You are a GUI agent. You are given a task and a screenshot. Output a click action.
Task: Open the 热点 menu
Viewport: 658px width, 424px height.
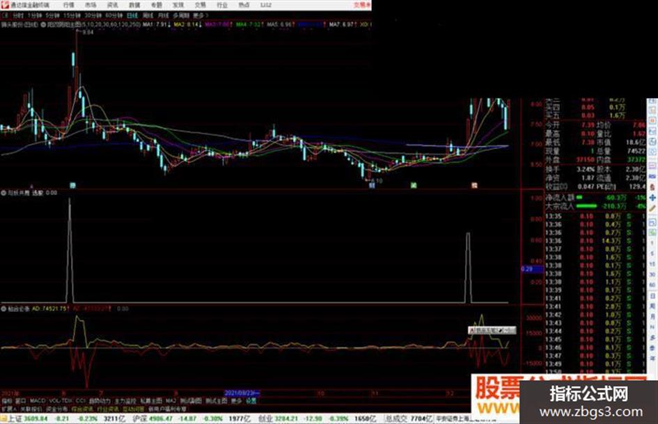(x=244, y=5)
